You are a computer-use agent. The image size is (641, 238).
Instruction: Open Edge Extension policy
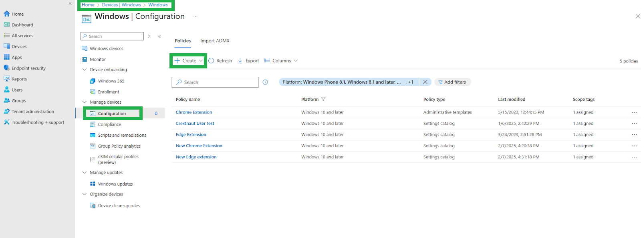tap(191, 135)
